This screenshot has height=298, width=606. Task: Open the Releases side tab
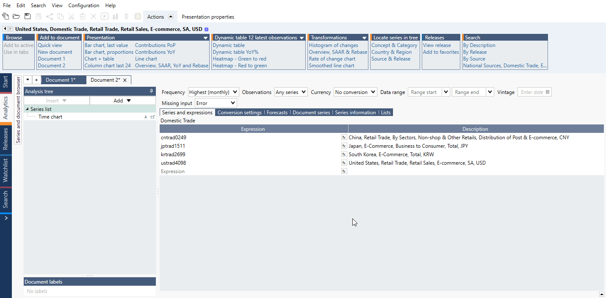[x=6, y=139]
